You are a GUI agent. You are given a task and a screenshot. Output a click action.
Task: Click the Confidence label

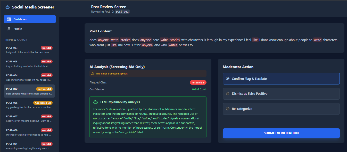coord(97,89)
